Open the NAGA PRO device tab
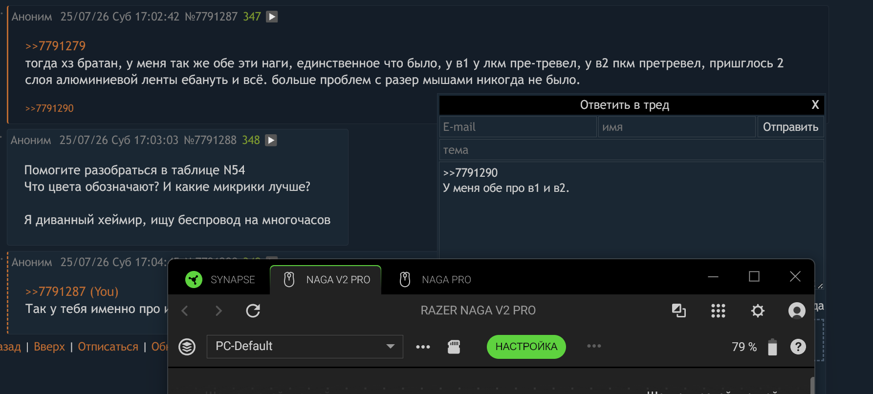This screenshot has width=873, height=394. [435, 280]
